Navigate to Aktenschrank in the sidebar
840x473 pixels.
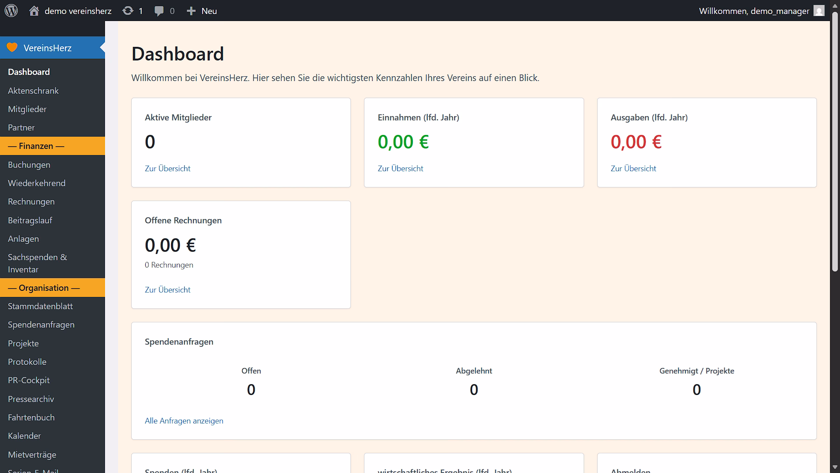[33, 91]
